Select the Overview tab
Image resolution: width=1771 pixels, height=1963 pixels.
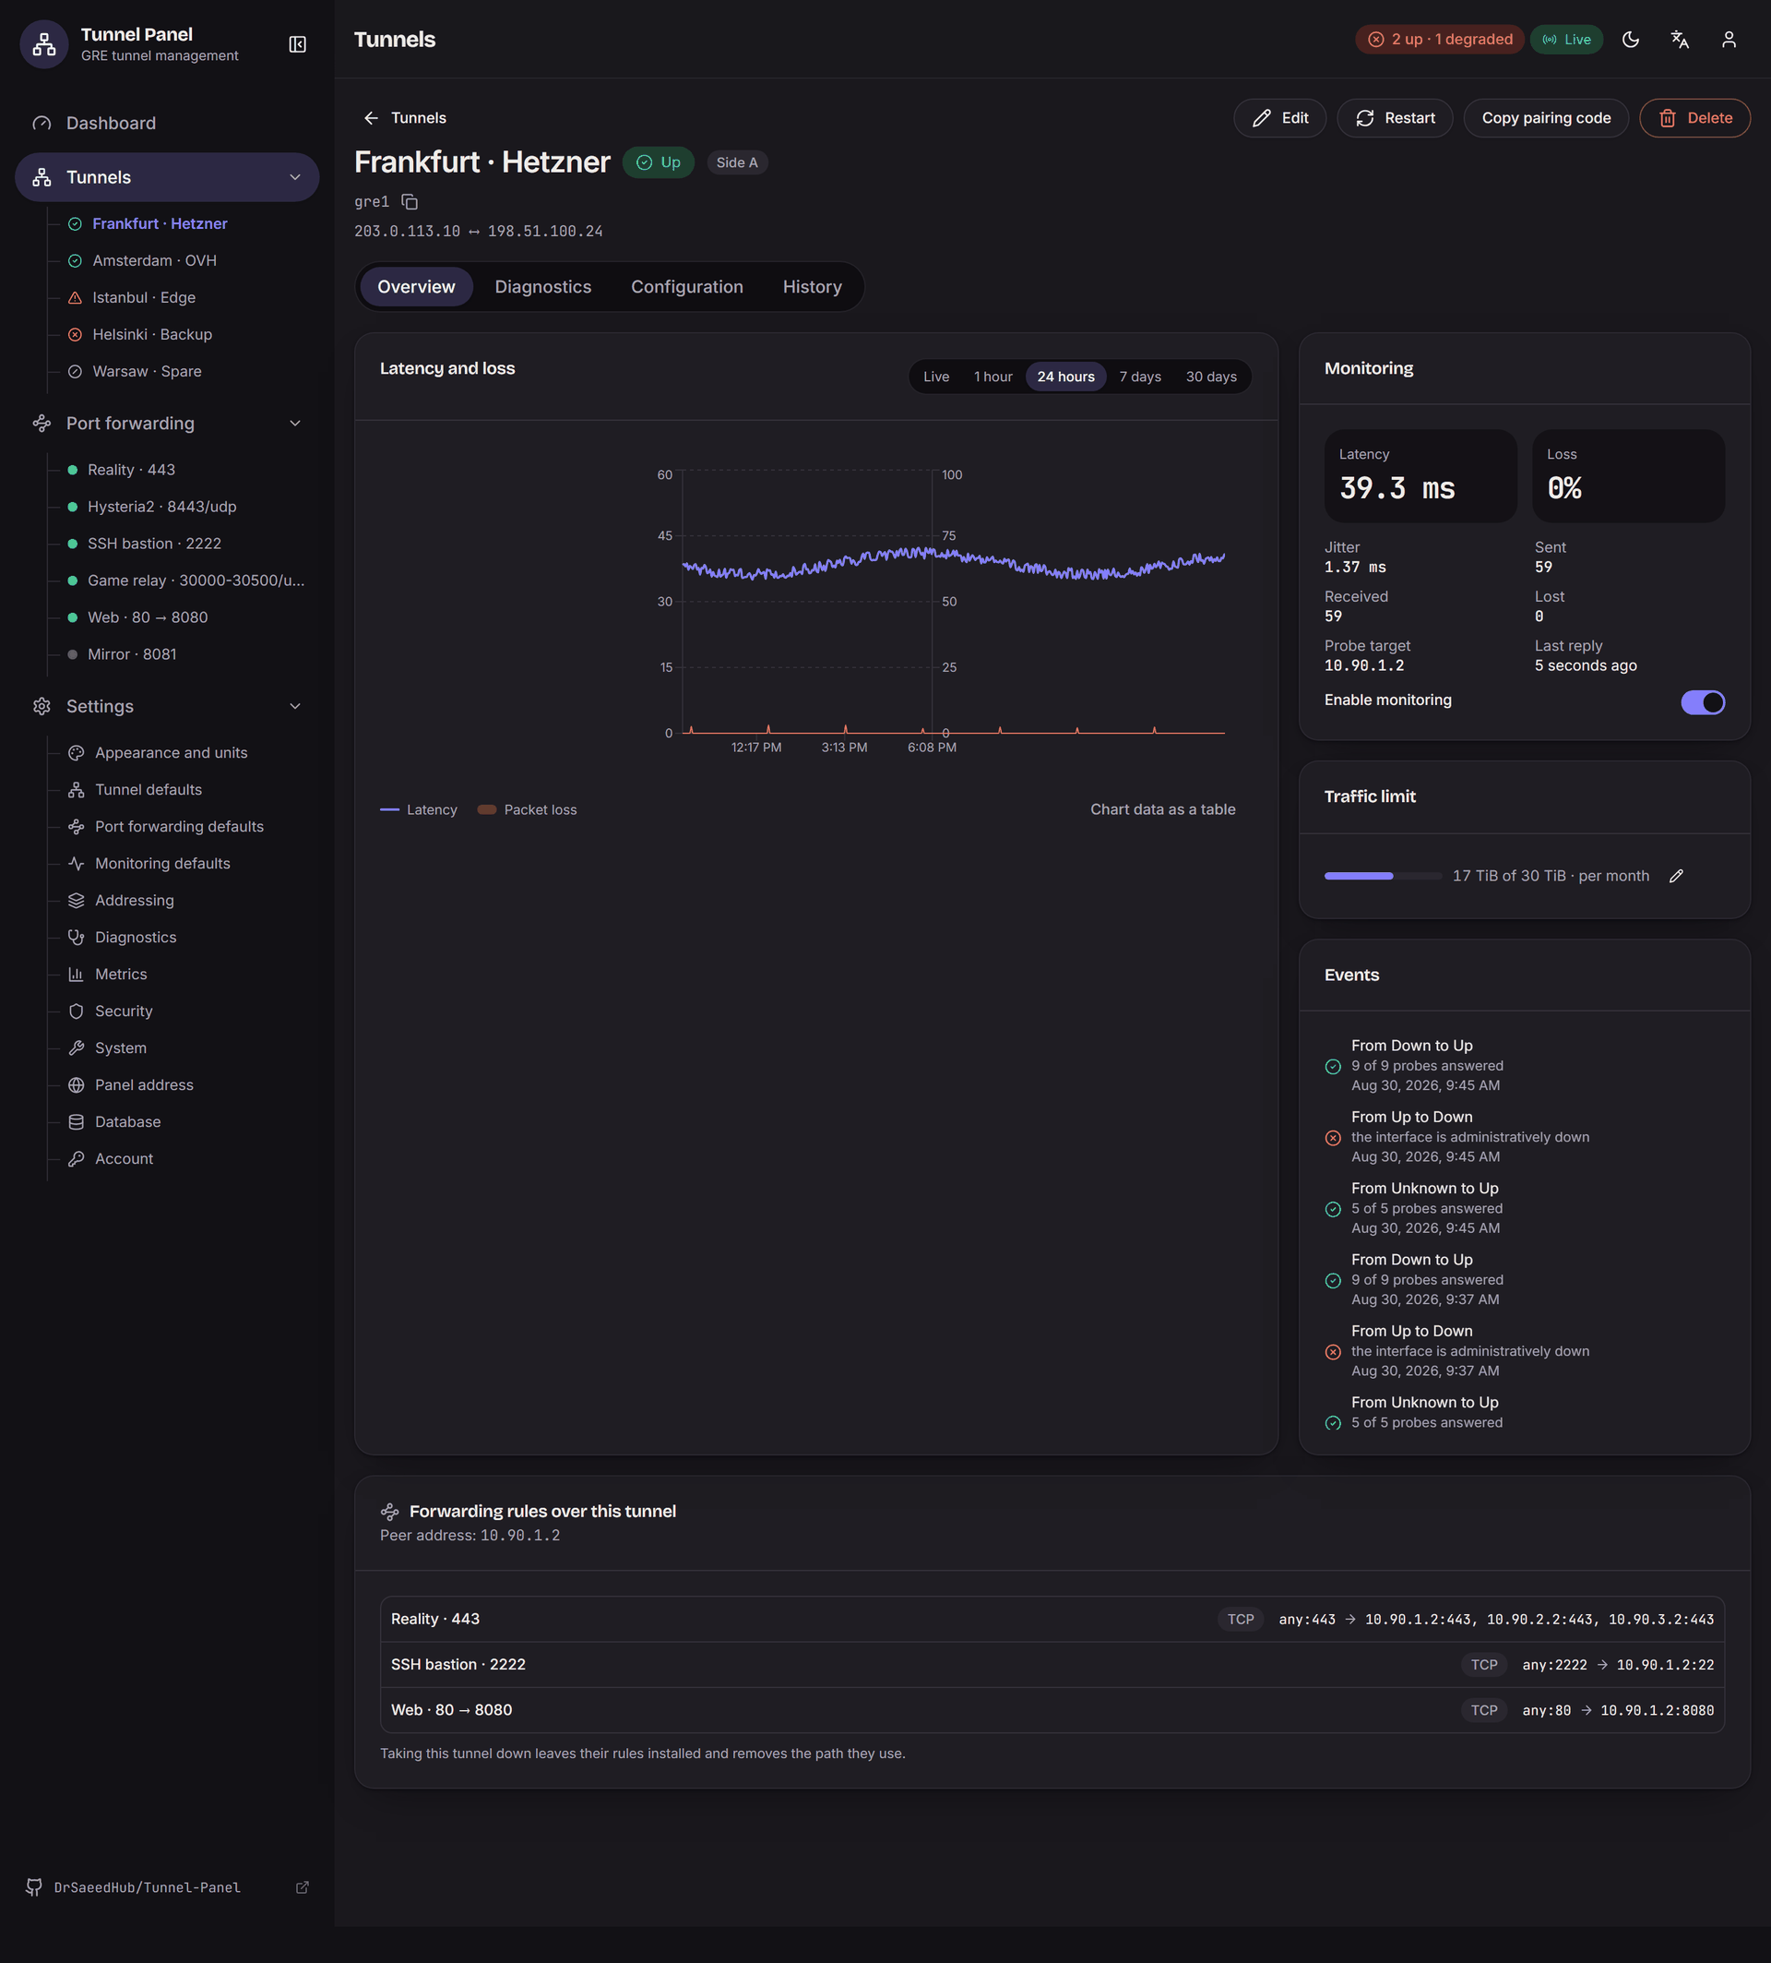(x=415, y=286)
